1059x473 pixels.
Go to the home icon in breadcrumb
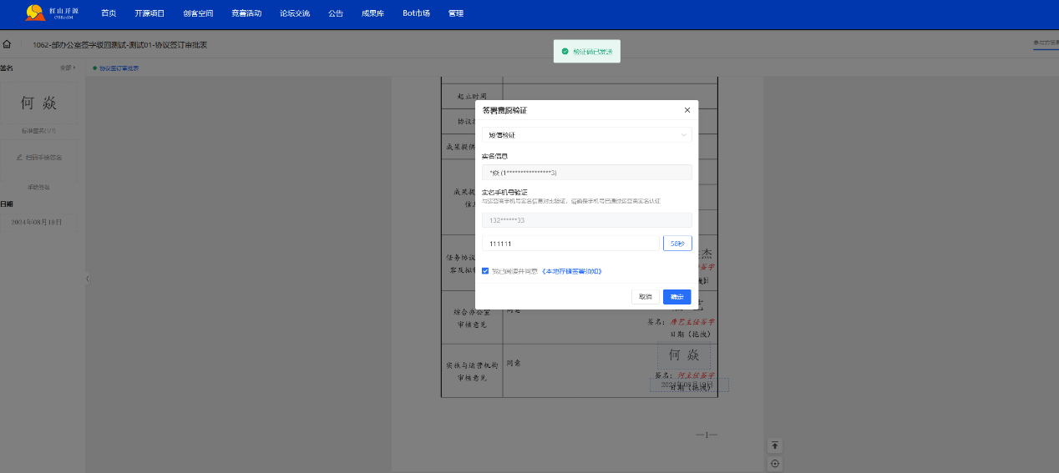7,44
